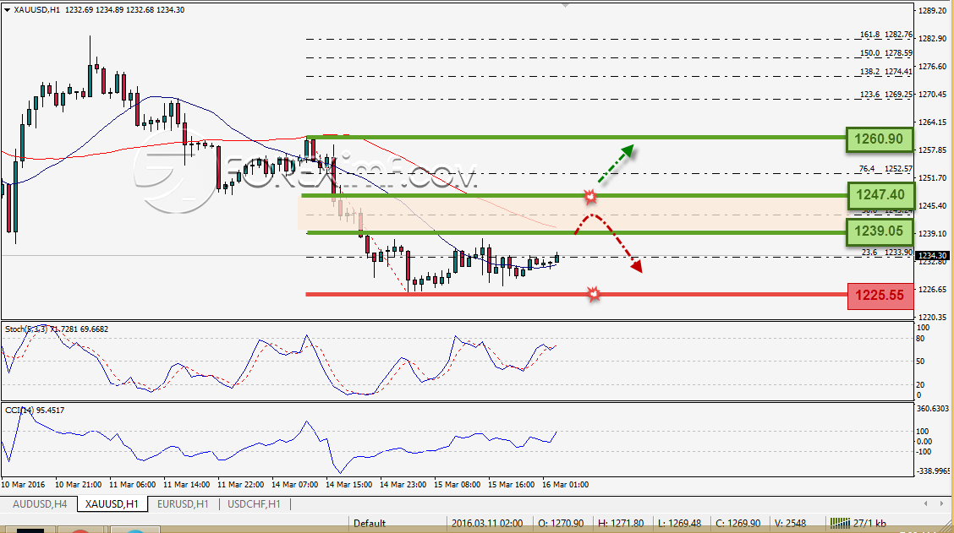Viewport: 954px width, 533px height.
Task: Click the V: 2548 volume value
Action: click(x=790, y=523)
